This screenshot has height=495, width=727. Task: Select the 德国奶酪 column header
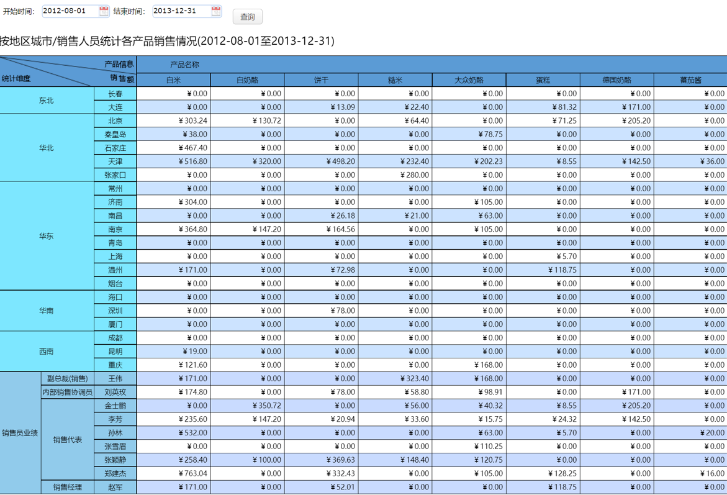tap(617, 79)
